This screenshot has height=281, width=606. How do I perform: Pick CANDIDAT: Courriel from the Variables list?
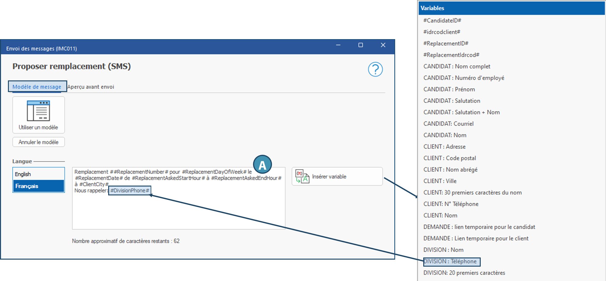(448, 124)
